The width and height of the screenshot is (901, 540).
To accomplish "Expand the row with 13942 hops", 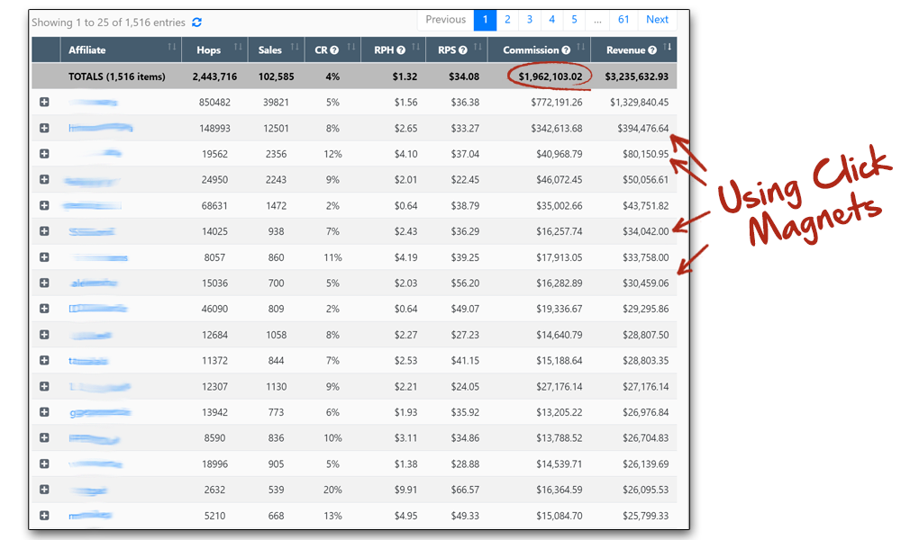I will click(44, 412).
